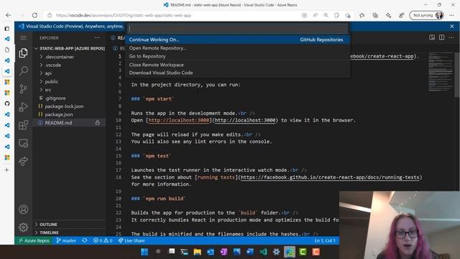The height and width of the screenshot is (259, 460).
Task: Open the Run and Debug view
Action: 23,107
